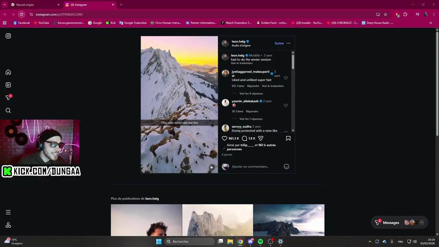Go back with browser back arrow
The width and height of the screenshot is (439, 247).
5,14
